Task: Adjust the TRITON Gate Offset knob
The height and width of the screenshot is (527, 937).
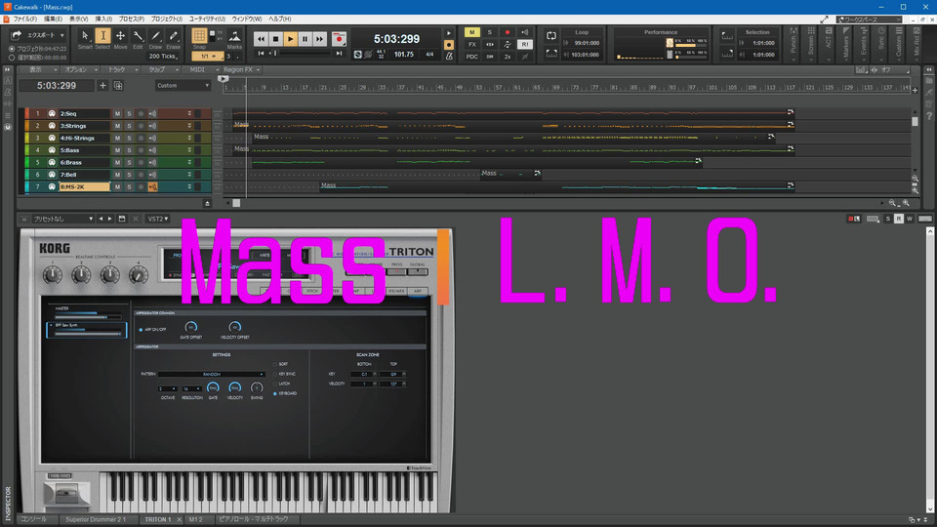Action: point(190,327)
